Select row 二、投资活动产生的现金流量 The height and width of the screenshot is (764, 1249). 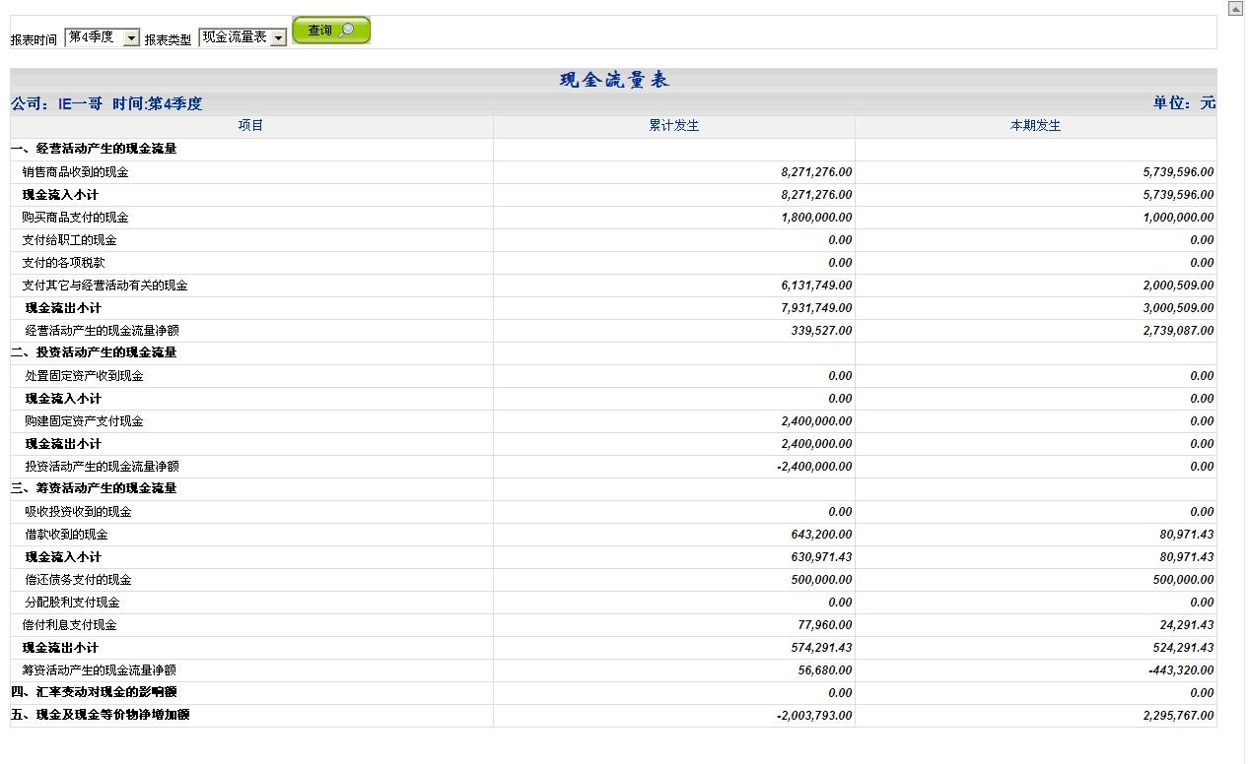click(x=613, y=352)
